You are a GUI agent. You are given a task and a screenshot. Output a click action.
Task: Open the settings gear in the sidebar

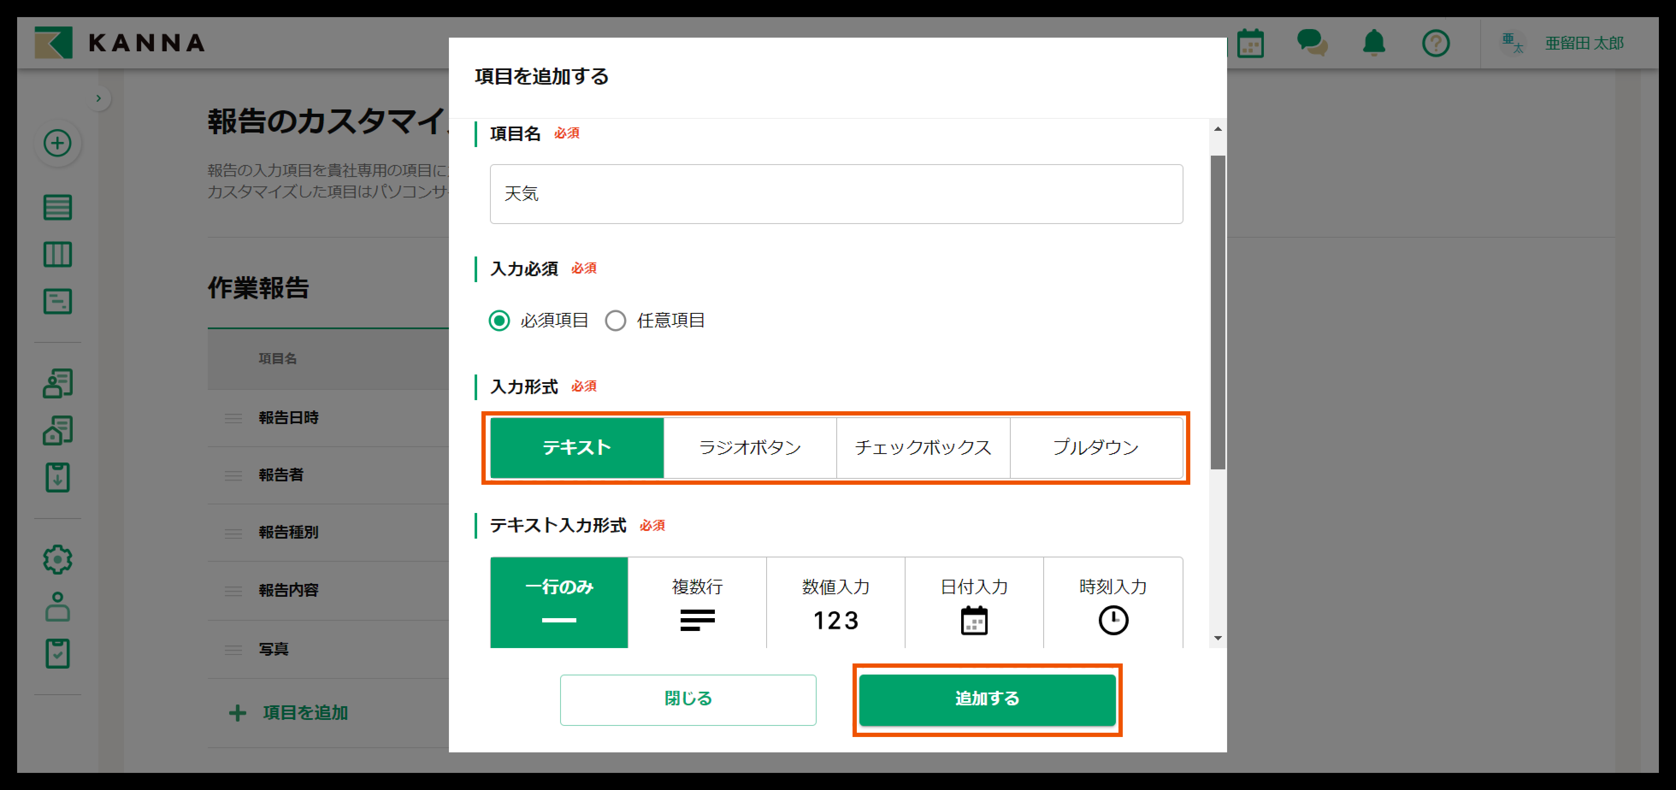(x=57, y=559)
